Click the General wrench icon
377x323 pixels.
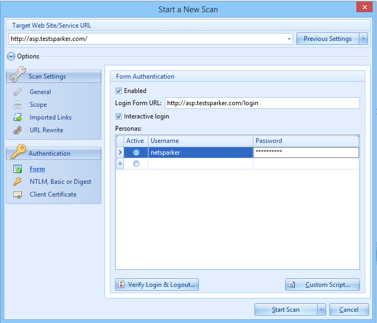[x=17, y=92]
